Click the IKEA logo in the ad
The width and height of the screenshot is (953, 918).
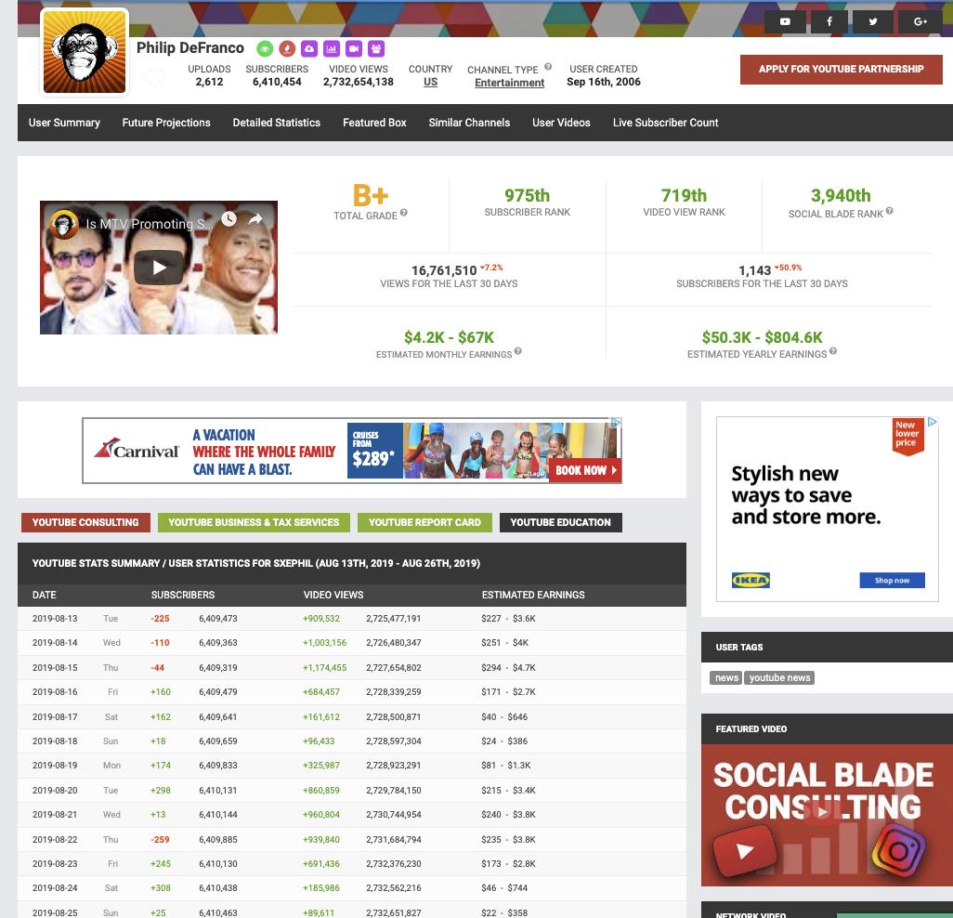point(751,580)
